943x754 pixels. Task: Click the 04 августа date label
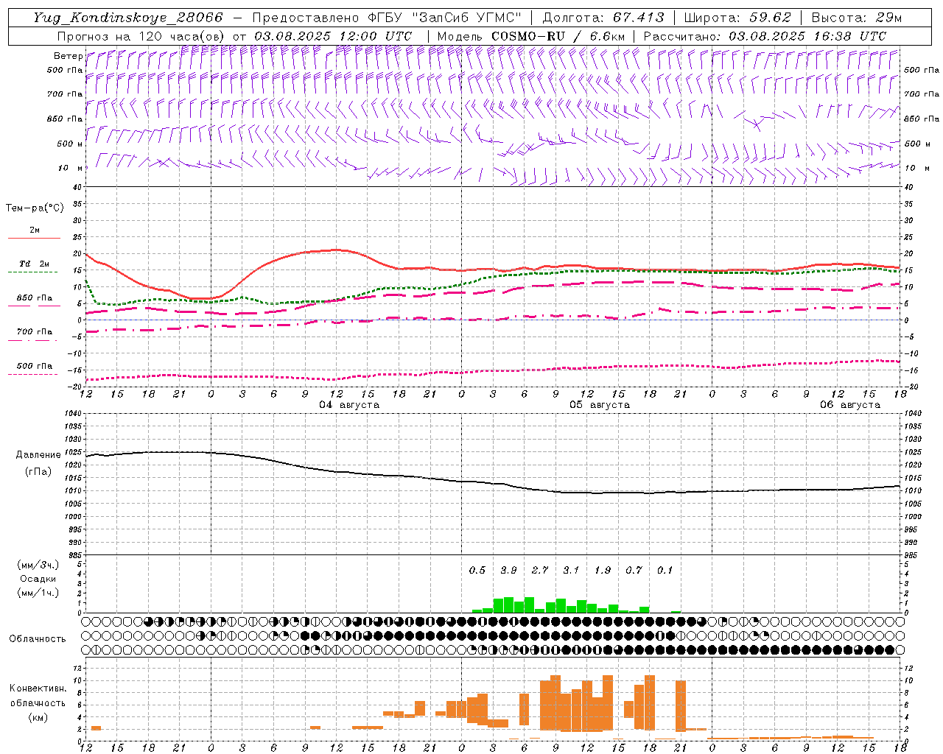pos(349,405)
